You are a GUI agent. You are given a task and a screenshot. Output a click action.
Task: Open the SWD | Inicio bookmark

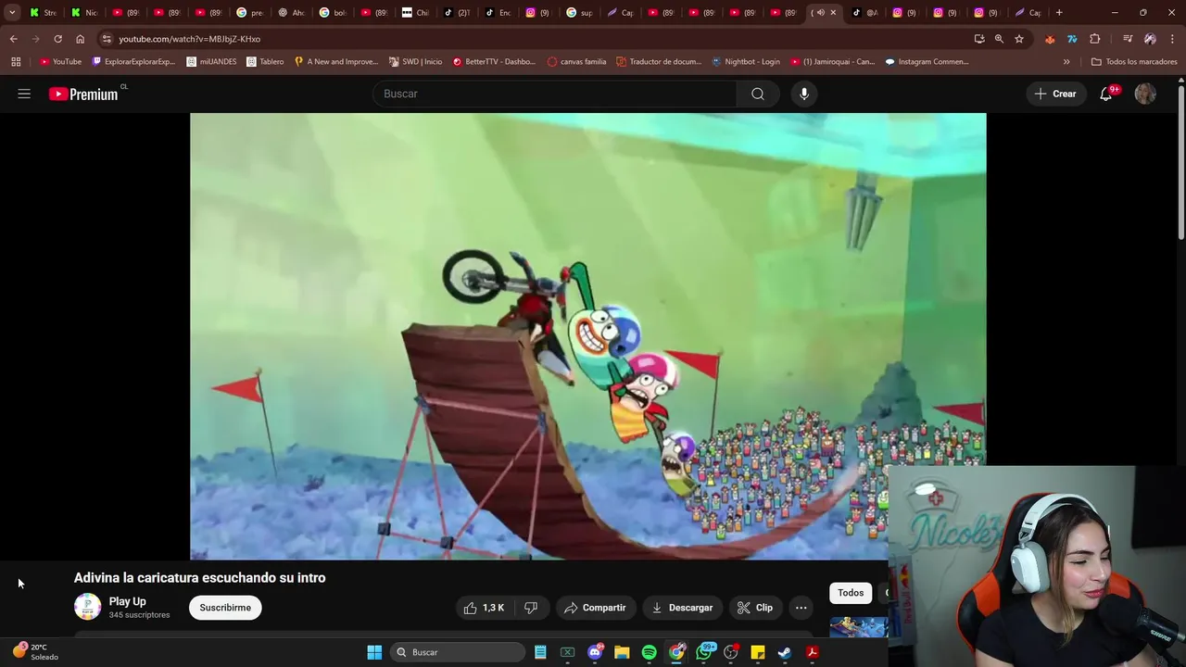coord(415,62)
